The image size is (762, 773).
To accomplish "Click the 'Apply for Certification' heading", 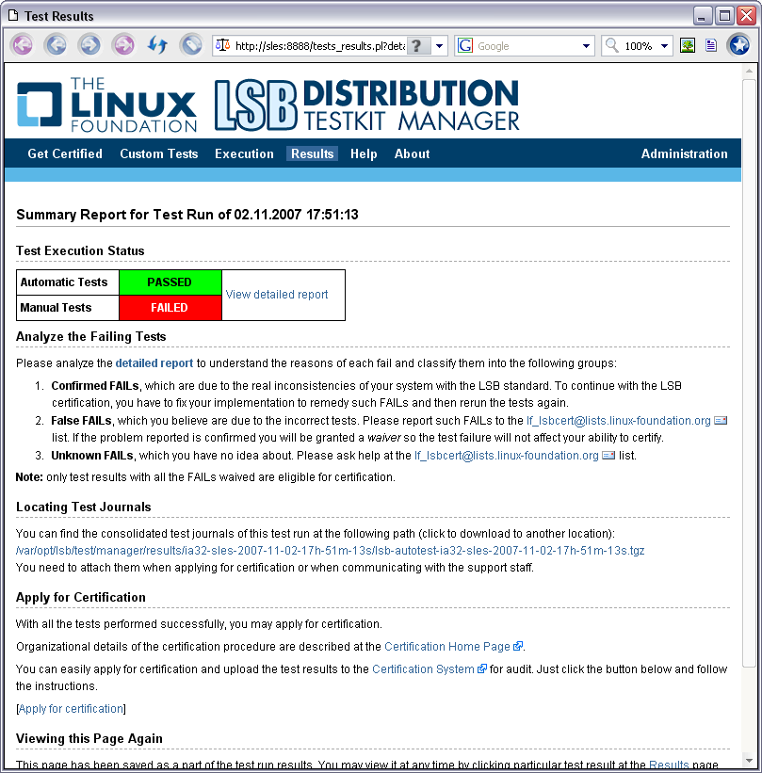I will click(81, 598).
